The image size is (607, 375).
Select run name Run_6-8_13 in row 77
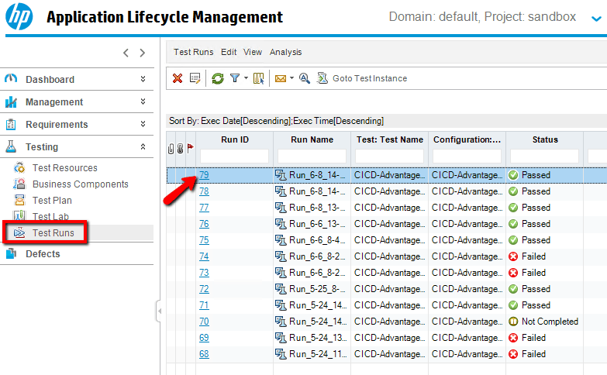[317, 208]
